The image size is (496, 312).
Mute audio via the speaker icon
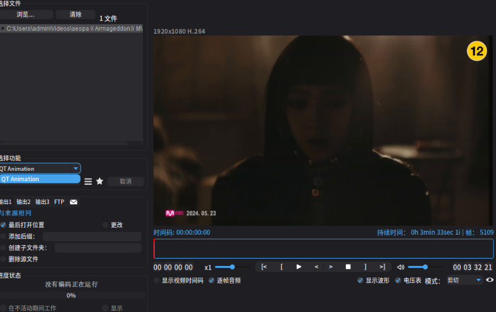401,267
